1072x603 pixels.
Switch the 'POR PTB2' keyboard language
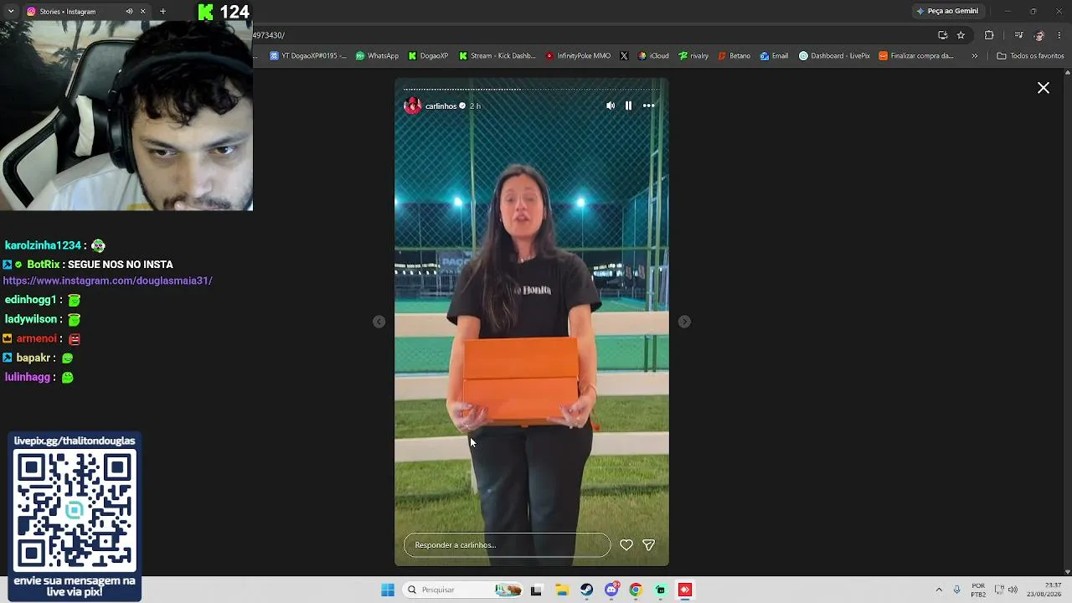tap(978, 590)
